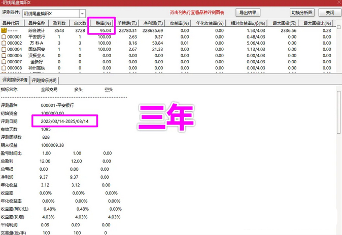Close the window with the title bar X

pyautogui.click(x=339, y=2)
